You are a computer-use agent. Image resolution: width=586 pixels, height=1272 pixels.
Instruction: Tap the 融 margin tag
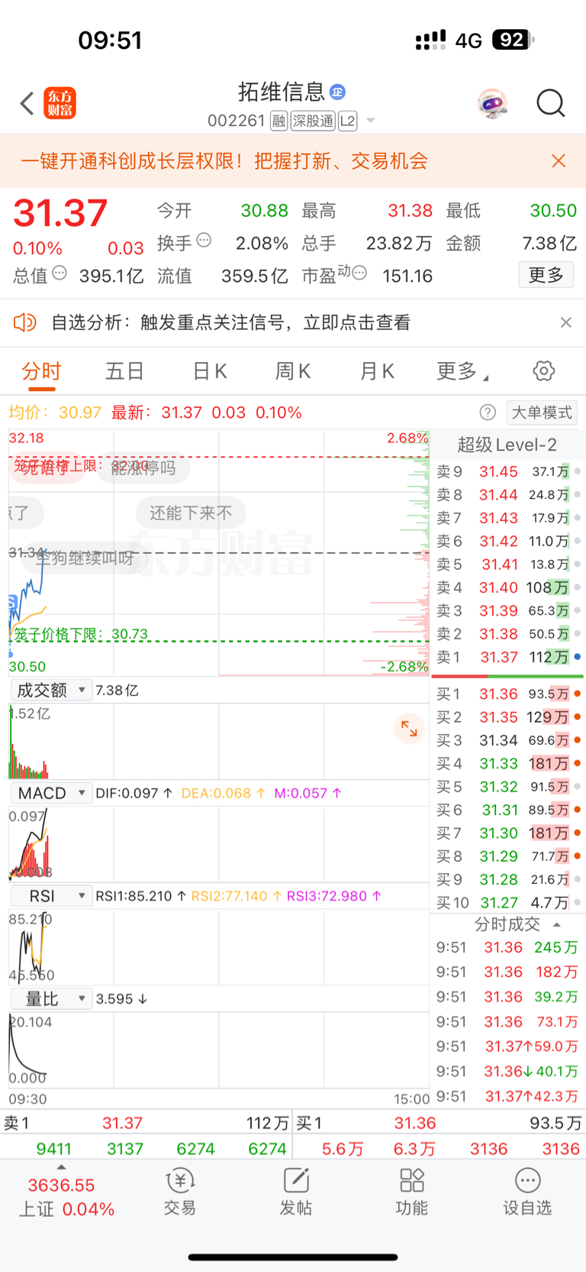pyautogui.click(x=279, y=121)
